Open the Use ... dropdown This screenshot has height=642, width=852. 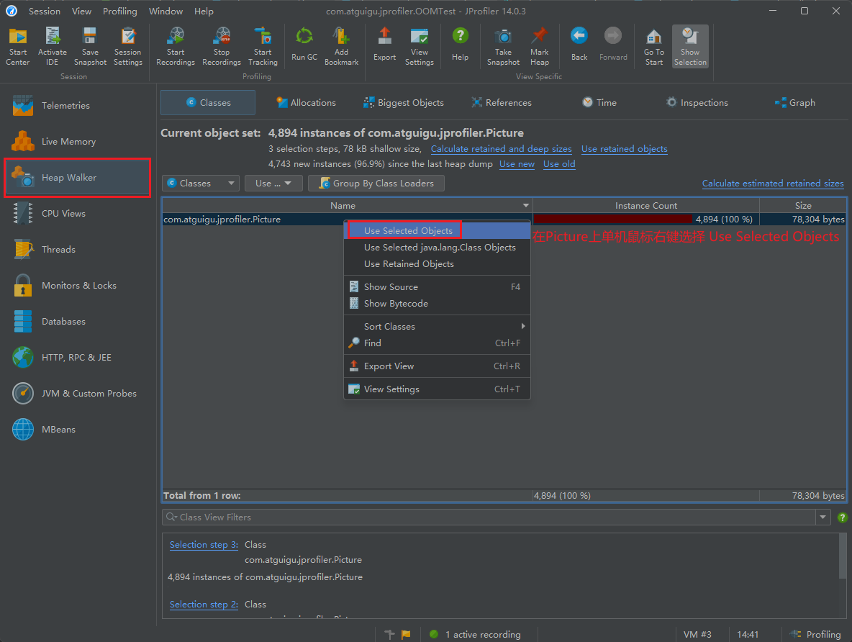pyautogui.click(x=273, y=184)
